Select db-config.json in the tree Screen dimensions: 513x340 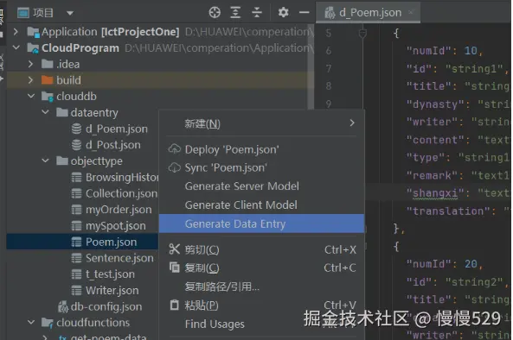(106, 306)
